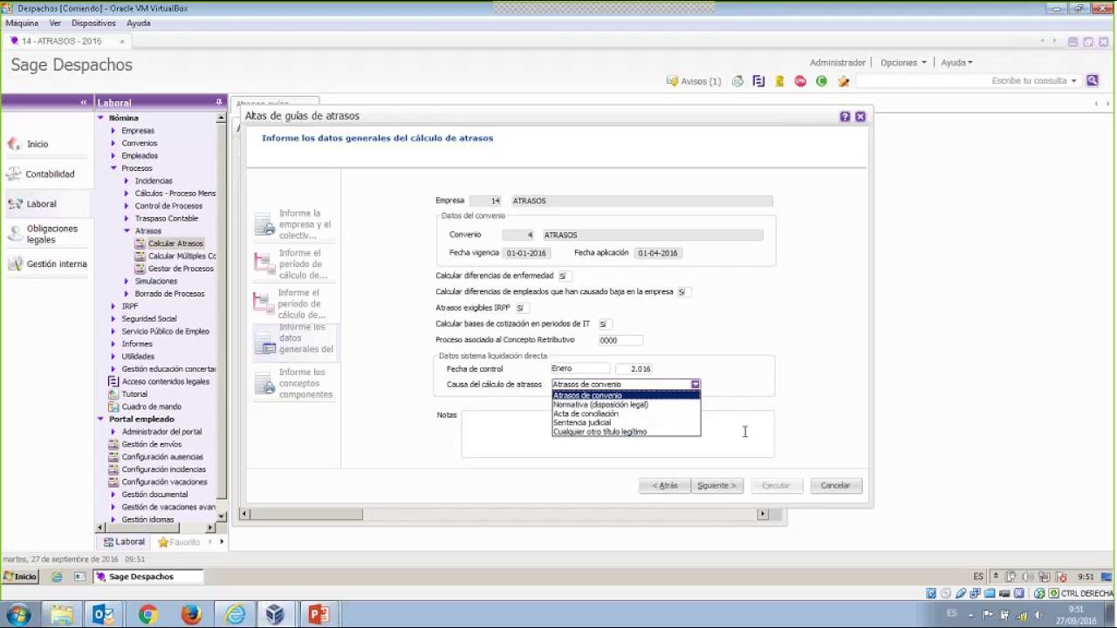The image size is (1117, 628).
Task: Click the Cancelar button
Action: [835, 486]
